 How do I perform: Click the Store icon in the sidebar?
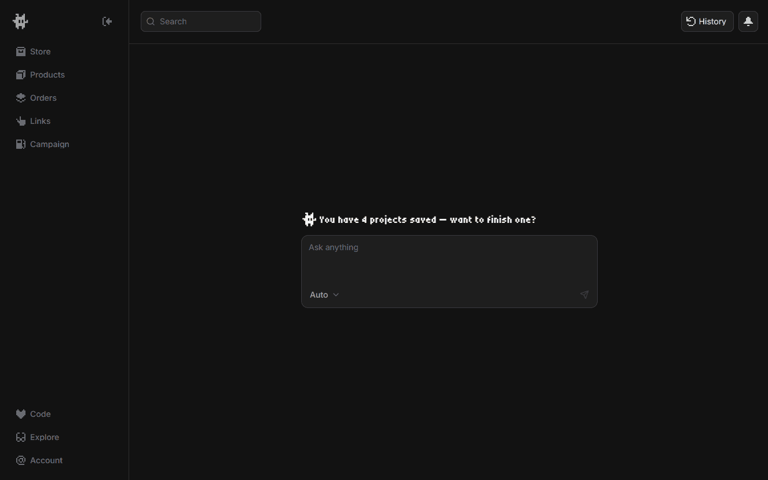click(21, 52)
